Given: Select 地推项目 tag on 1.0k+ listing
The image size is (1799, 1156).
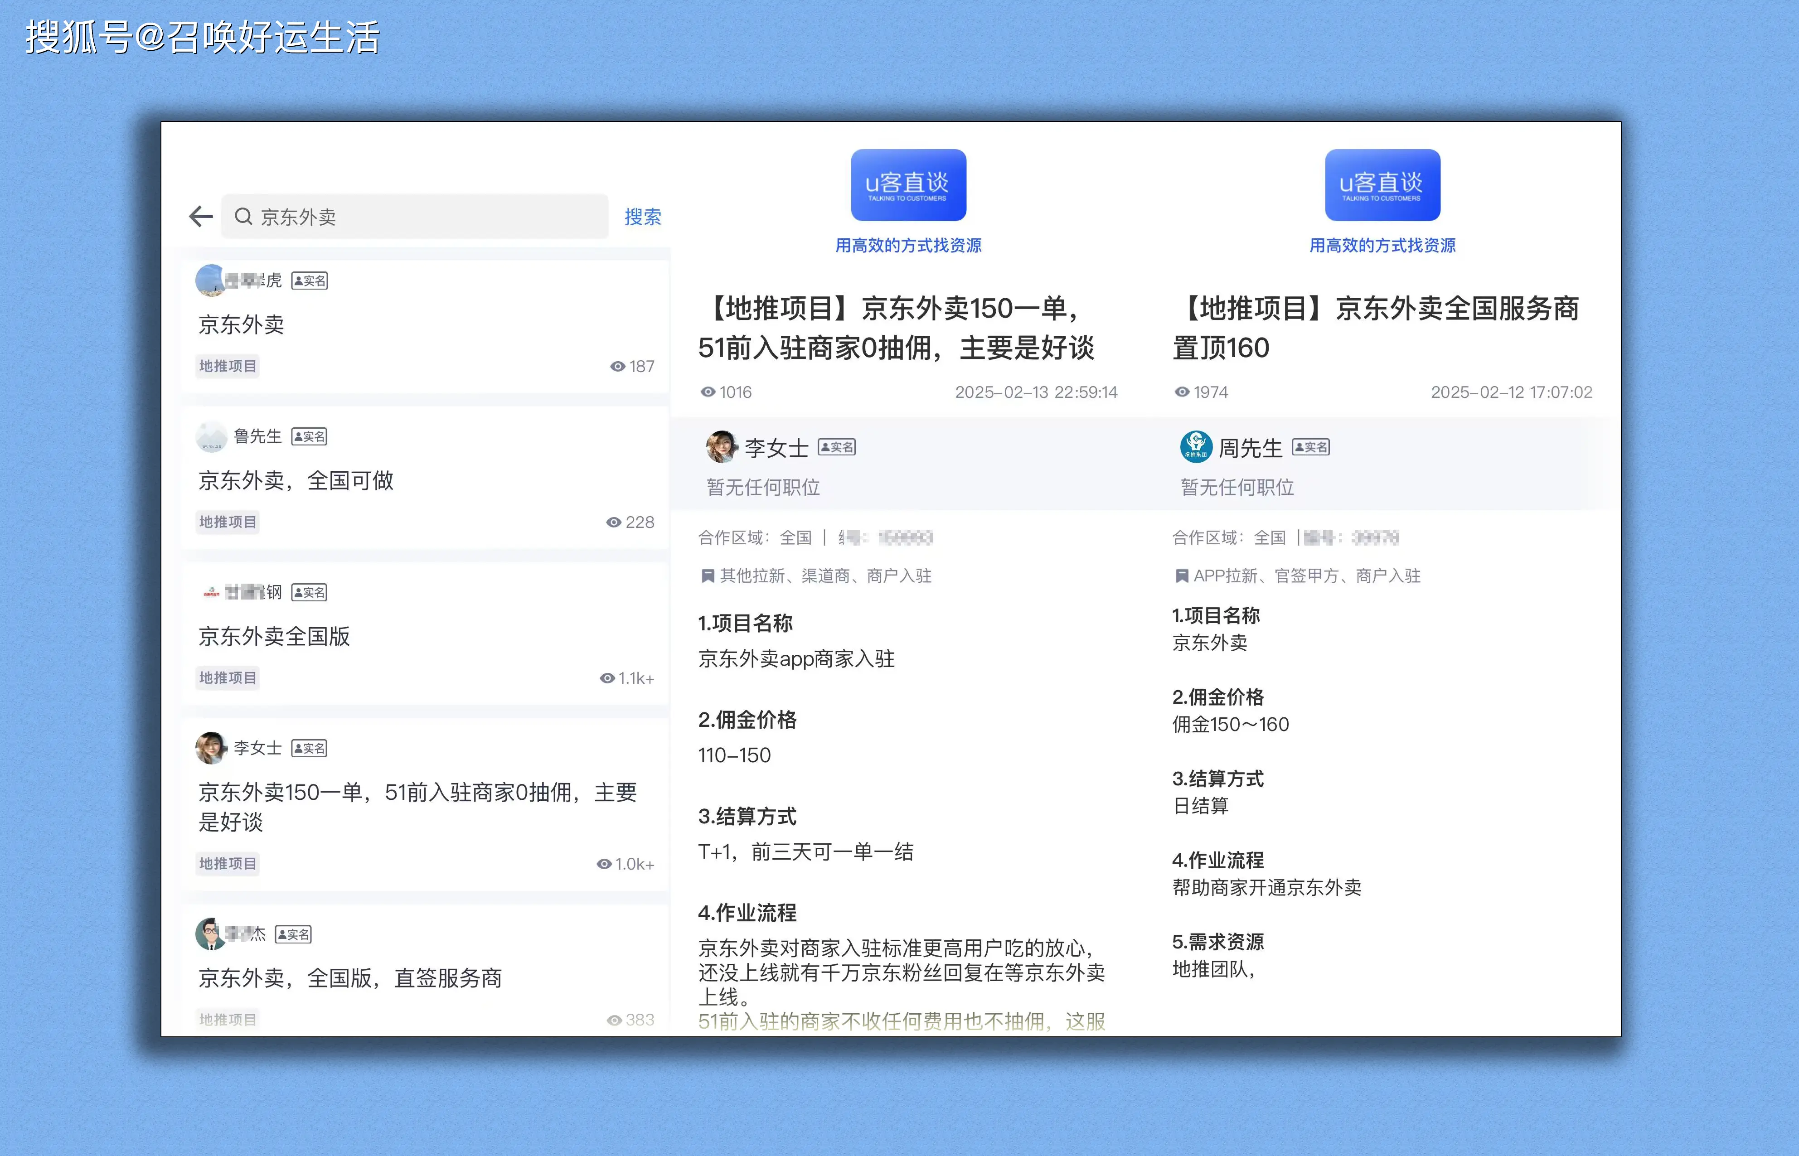Looking at the screenshot, I should click(228, 863).
